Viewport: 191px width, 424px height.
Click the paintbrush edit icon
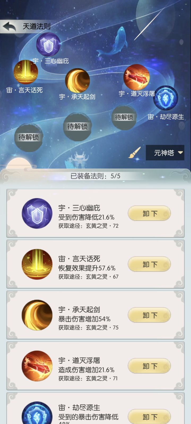pos(134,153)
